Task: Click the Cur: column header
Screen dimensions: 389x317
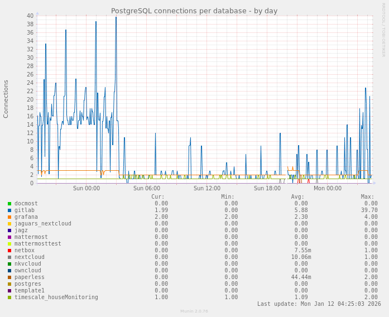Action: click(158, 196)
